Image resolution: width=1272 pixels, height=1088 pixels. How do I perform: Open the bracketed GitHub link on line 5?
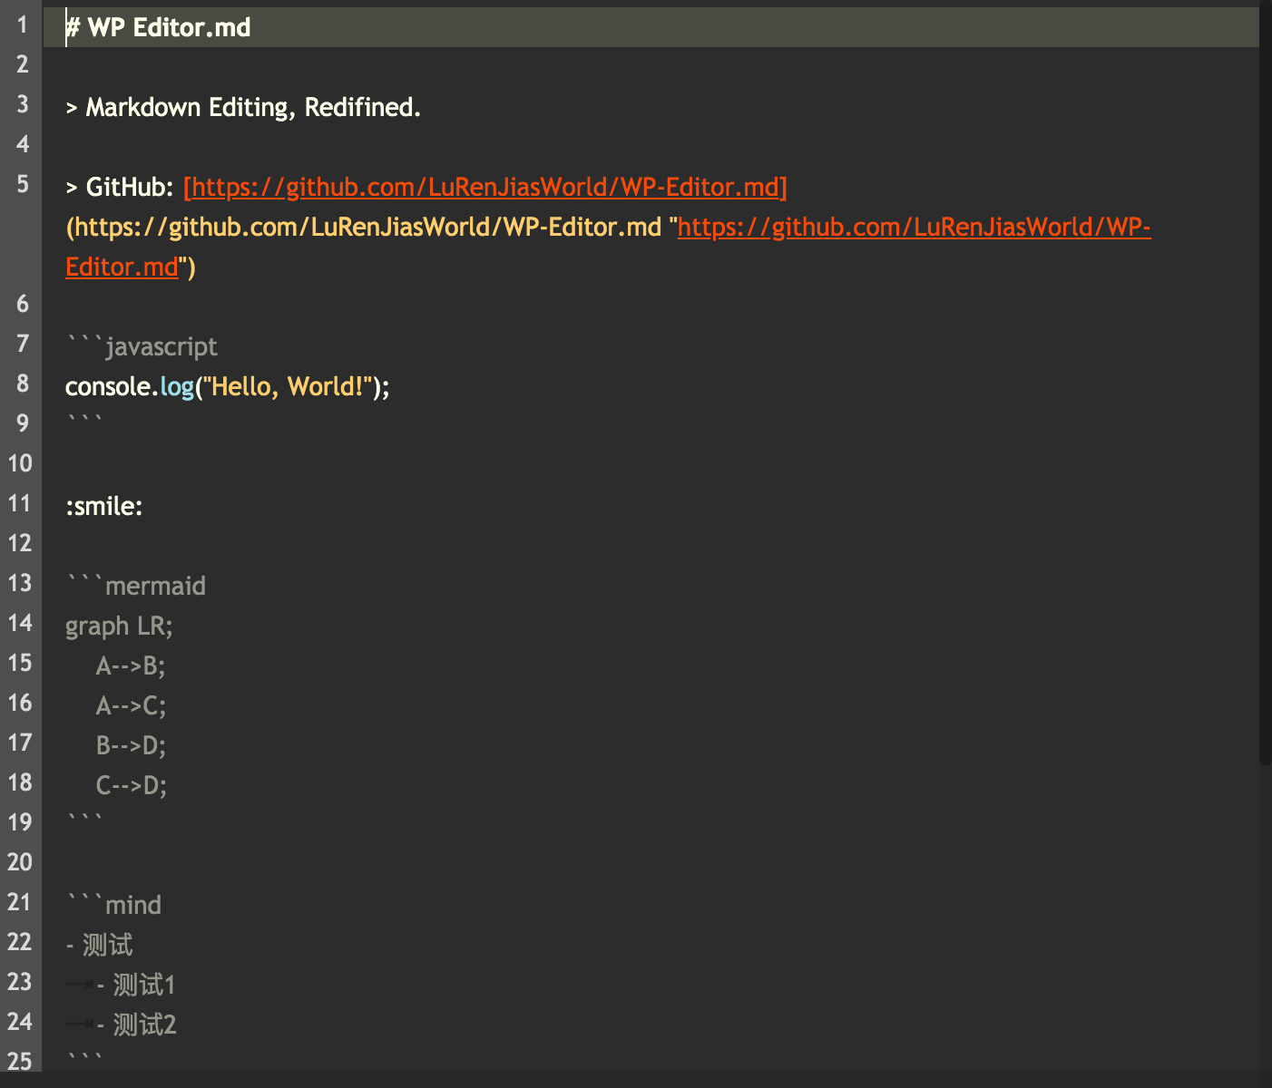click(x=485, y=187)
